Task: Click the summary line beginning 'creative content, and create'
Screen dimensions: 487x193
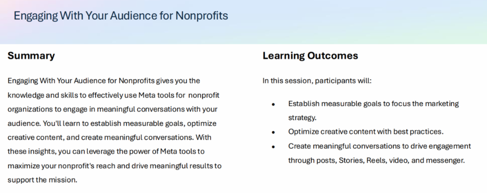Action: click(109, 138)
